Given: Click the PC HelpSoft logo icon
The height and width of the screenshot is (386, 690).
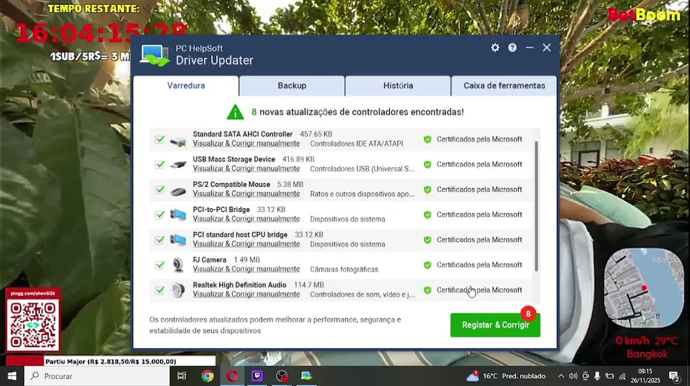Looking at the screenshot, I should pos(155,55).
